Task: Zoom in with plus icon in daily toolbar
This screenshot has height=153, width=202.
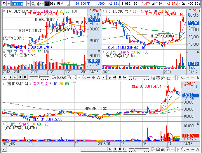Action: [193, 149]
